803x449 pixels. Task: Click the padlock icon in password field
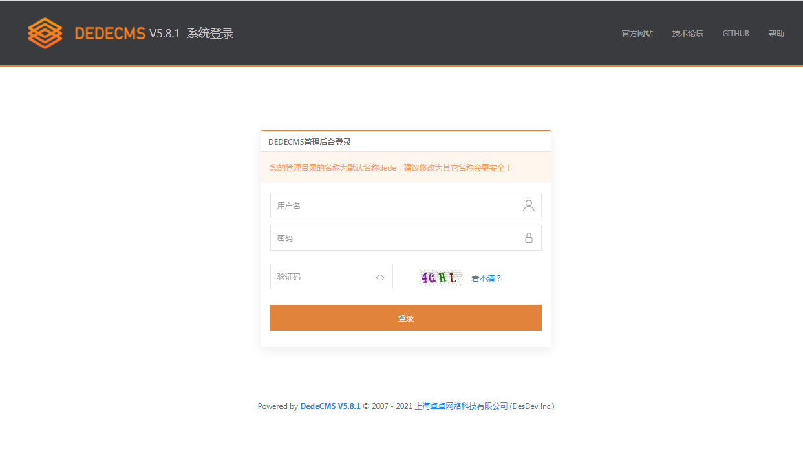[x=529, y=238]
